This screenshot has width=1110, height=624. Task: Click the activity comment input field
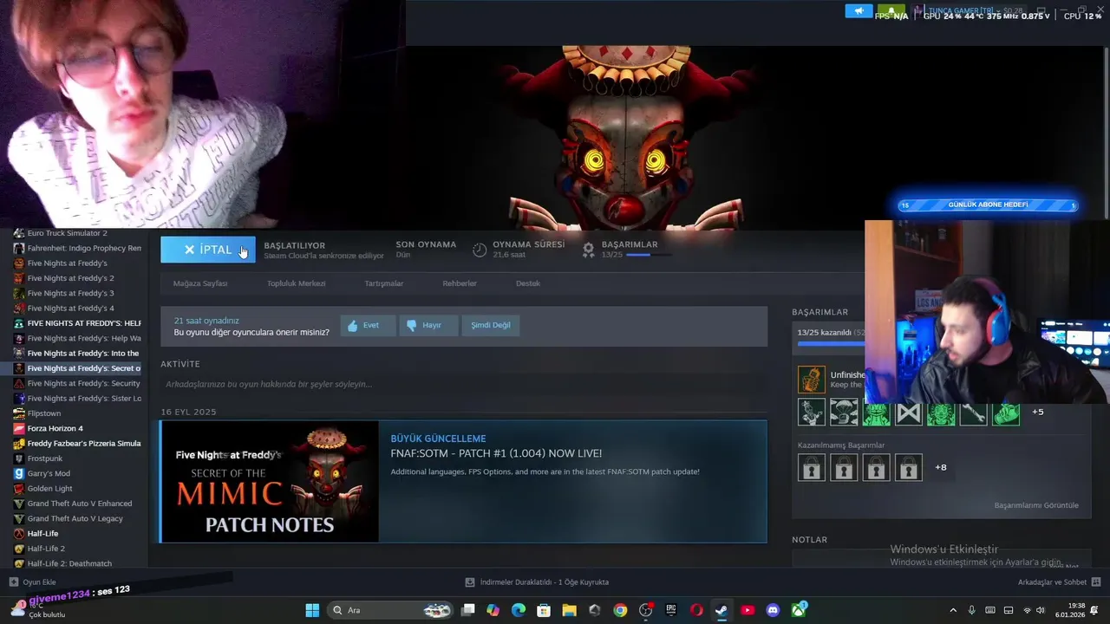(464, 384)
